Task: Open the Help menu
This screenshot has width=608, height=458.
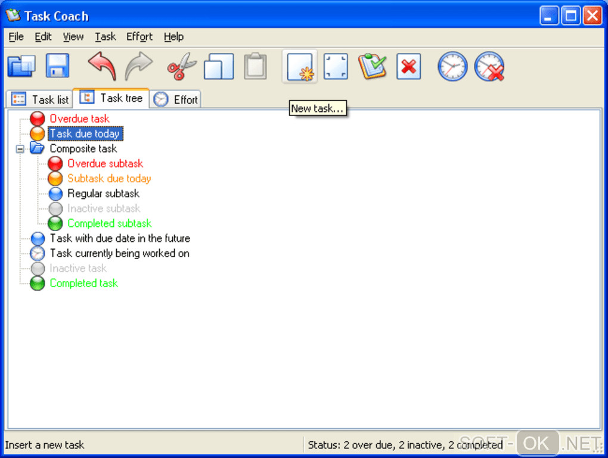Action: pos(173,37)
